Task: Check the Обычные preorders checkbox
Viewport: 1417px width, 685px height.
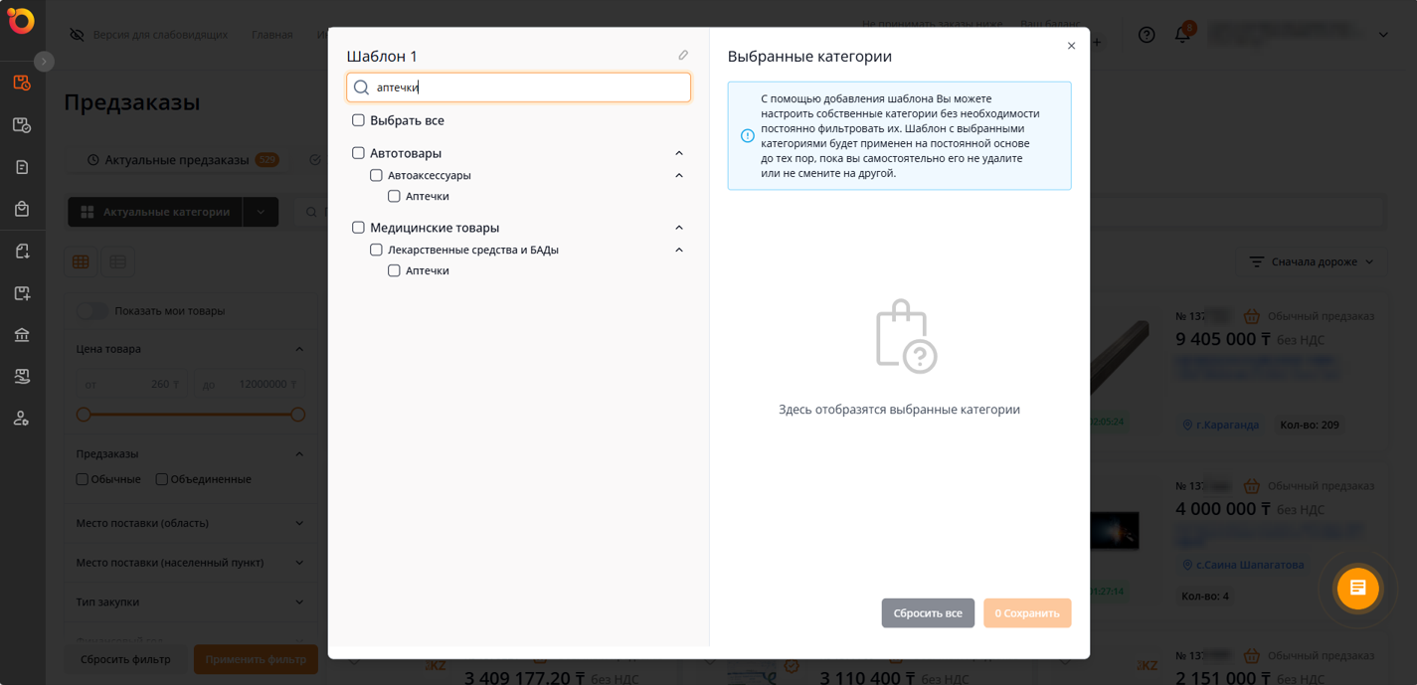Action: (x=83, y=479)
